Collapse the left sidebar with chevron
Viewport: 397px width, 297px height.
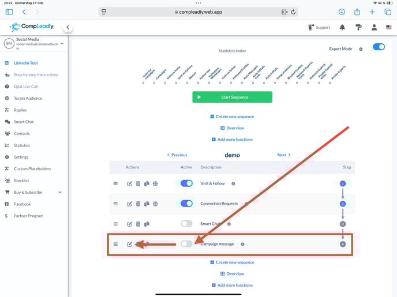tap(68, 27)
